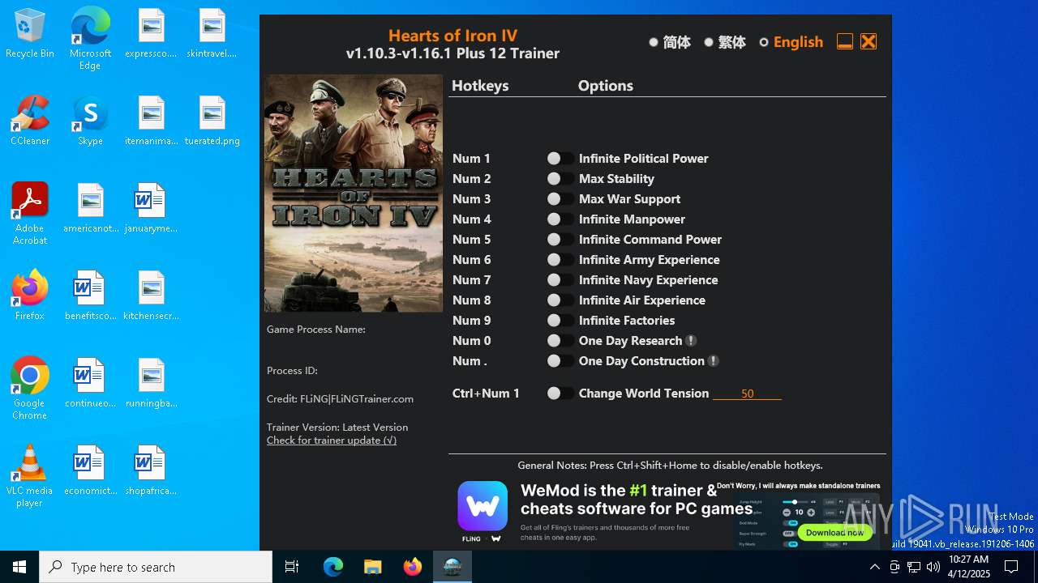Select Traditional Chinese language radio
The height and width of the screenshot is (583, 1038).
[x=709, y=42]
